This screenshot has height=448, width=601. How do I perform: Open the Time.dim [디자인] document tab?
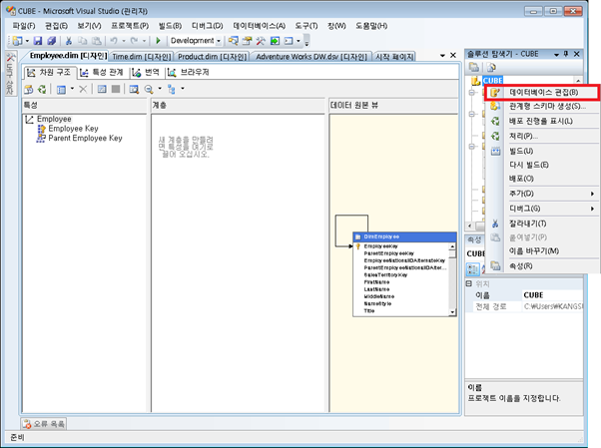click(x=141, y=57)
